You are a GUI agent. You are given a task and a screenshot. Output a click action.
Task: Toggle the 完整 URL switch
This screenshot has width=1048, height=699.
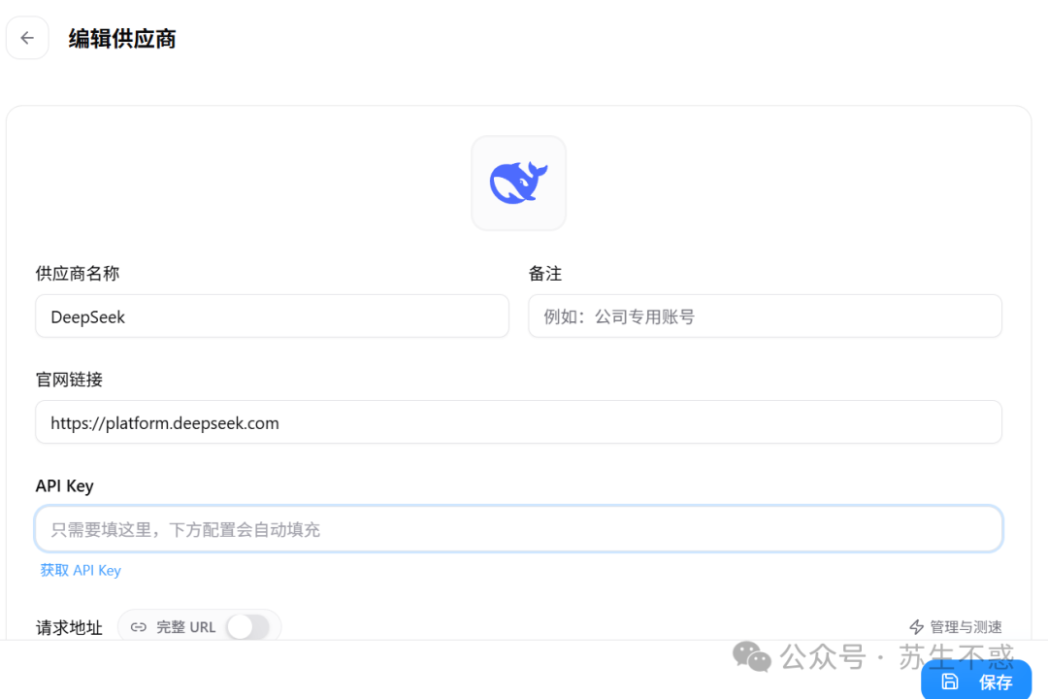click(248, 627)
